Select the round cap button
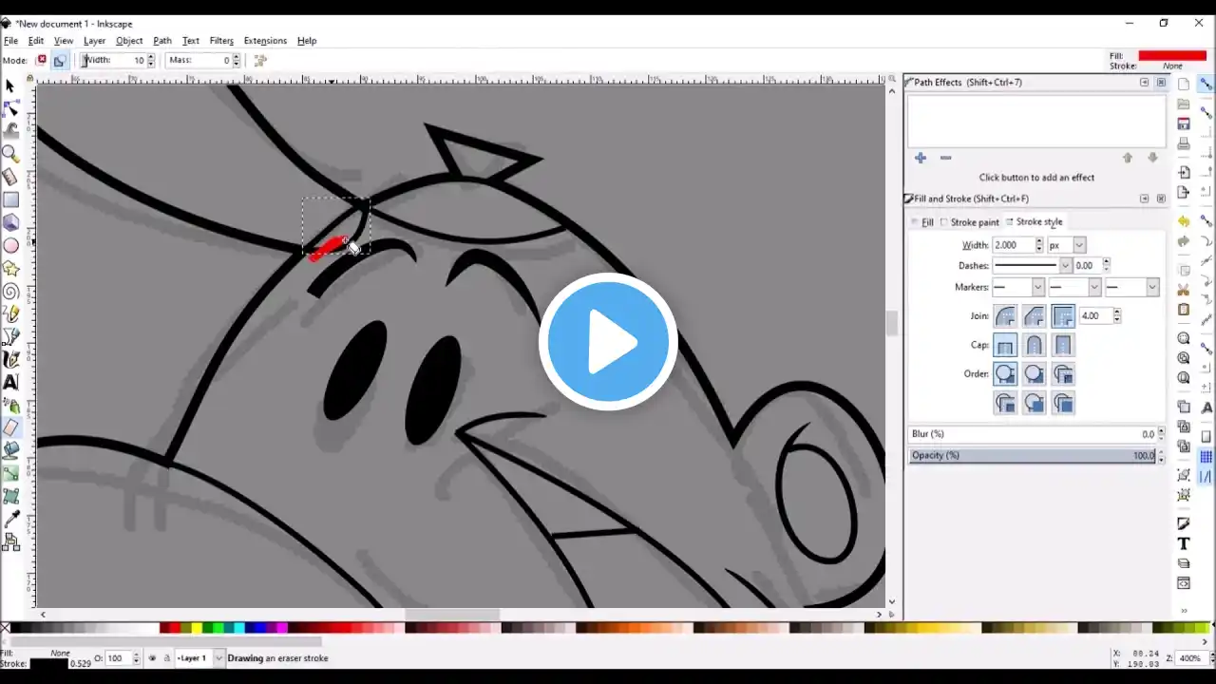This screenshot has height=684, width=1216. coord(1035,345)
